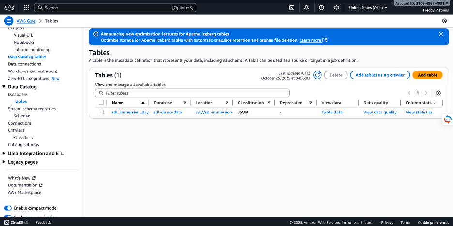Open the sdl-demo-data database link
The width and height of the screenshot is (453, 226).
point(168,112)
